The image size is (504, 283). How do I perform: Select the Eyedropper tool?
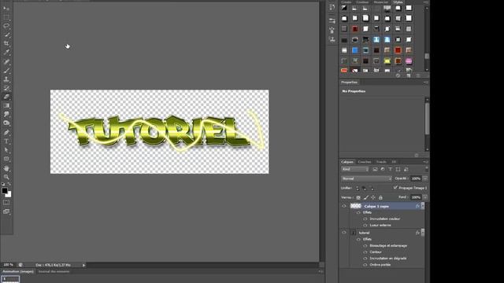[6, 52]
